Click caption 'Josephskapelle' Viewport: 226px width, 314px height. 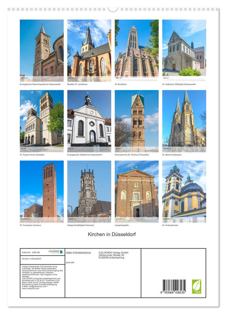click(122, 225)
